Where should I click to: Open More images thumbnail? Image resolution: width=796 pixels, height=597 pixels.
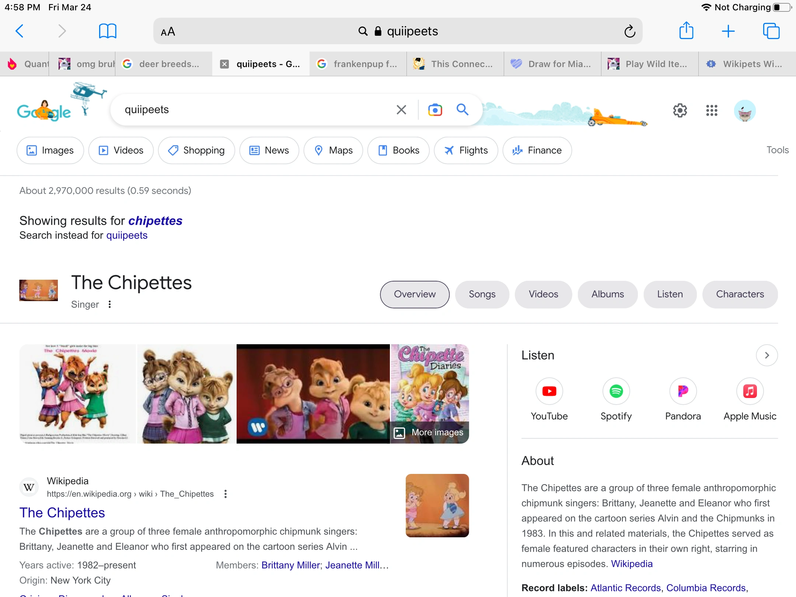[x=429, y=432]
